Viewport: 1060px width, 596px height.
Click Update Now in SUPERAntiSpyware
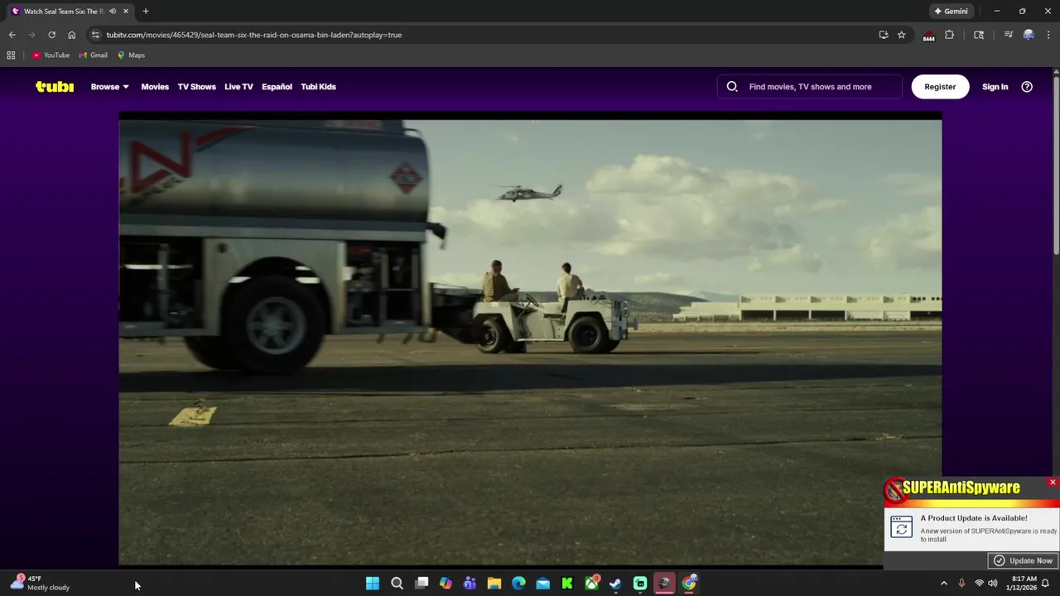1023,560
